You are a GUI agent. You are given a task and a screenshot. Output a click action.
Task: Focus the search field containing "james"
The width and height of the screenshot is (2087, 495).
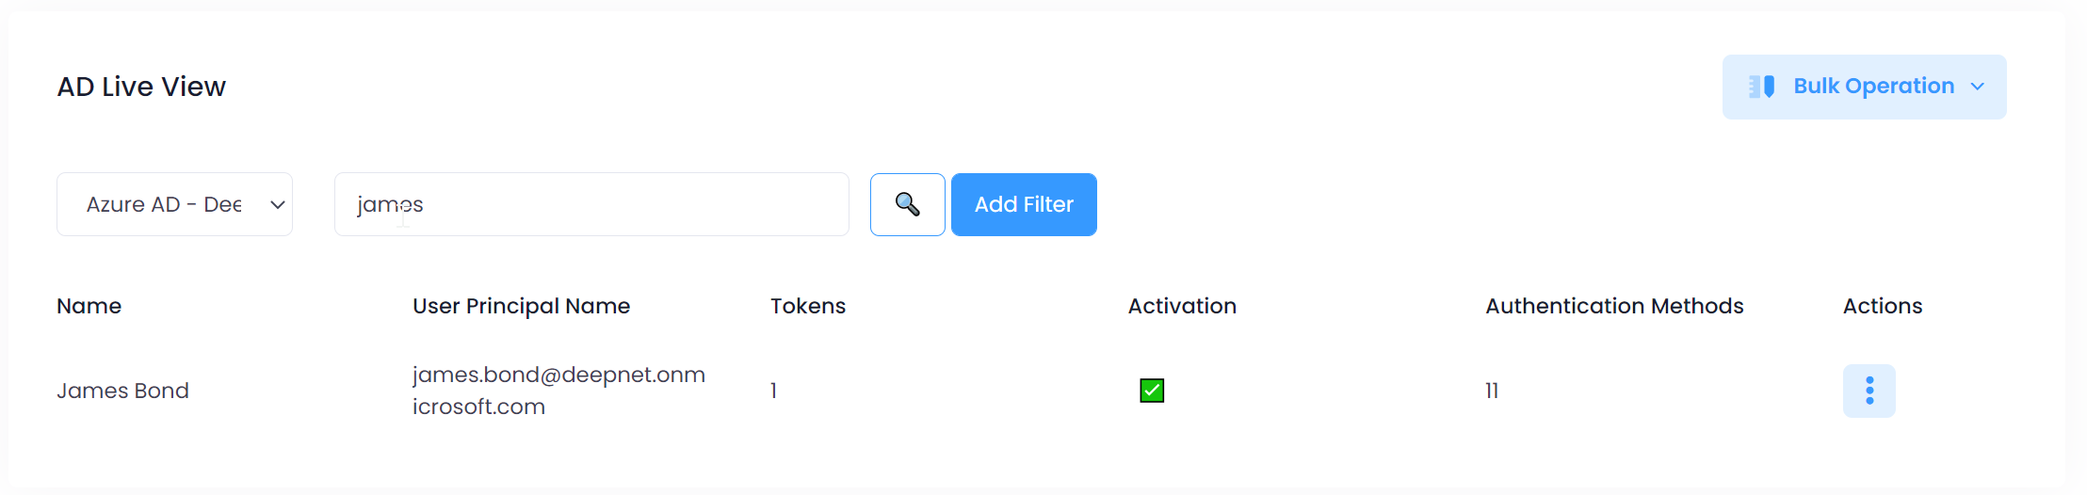[x=591, y=204]
